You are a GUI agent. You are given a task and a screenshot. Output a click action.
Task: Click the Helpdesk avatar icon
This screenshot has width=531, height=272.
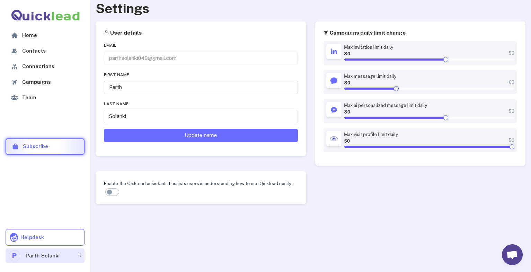[14, 237]
